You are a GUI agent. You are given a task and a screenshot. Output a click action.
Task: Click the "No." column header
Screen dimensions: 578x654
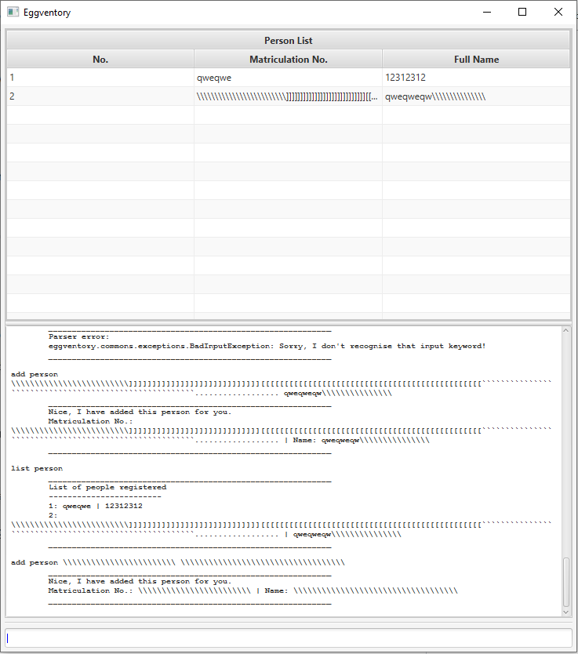click(x=100, y=60)
